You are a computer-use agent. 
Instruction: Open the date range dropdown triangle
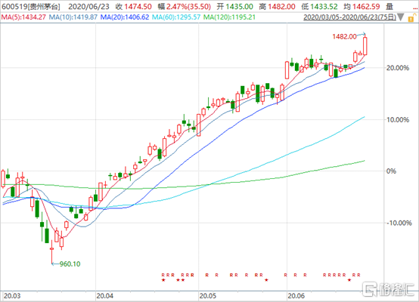[401, 17]
